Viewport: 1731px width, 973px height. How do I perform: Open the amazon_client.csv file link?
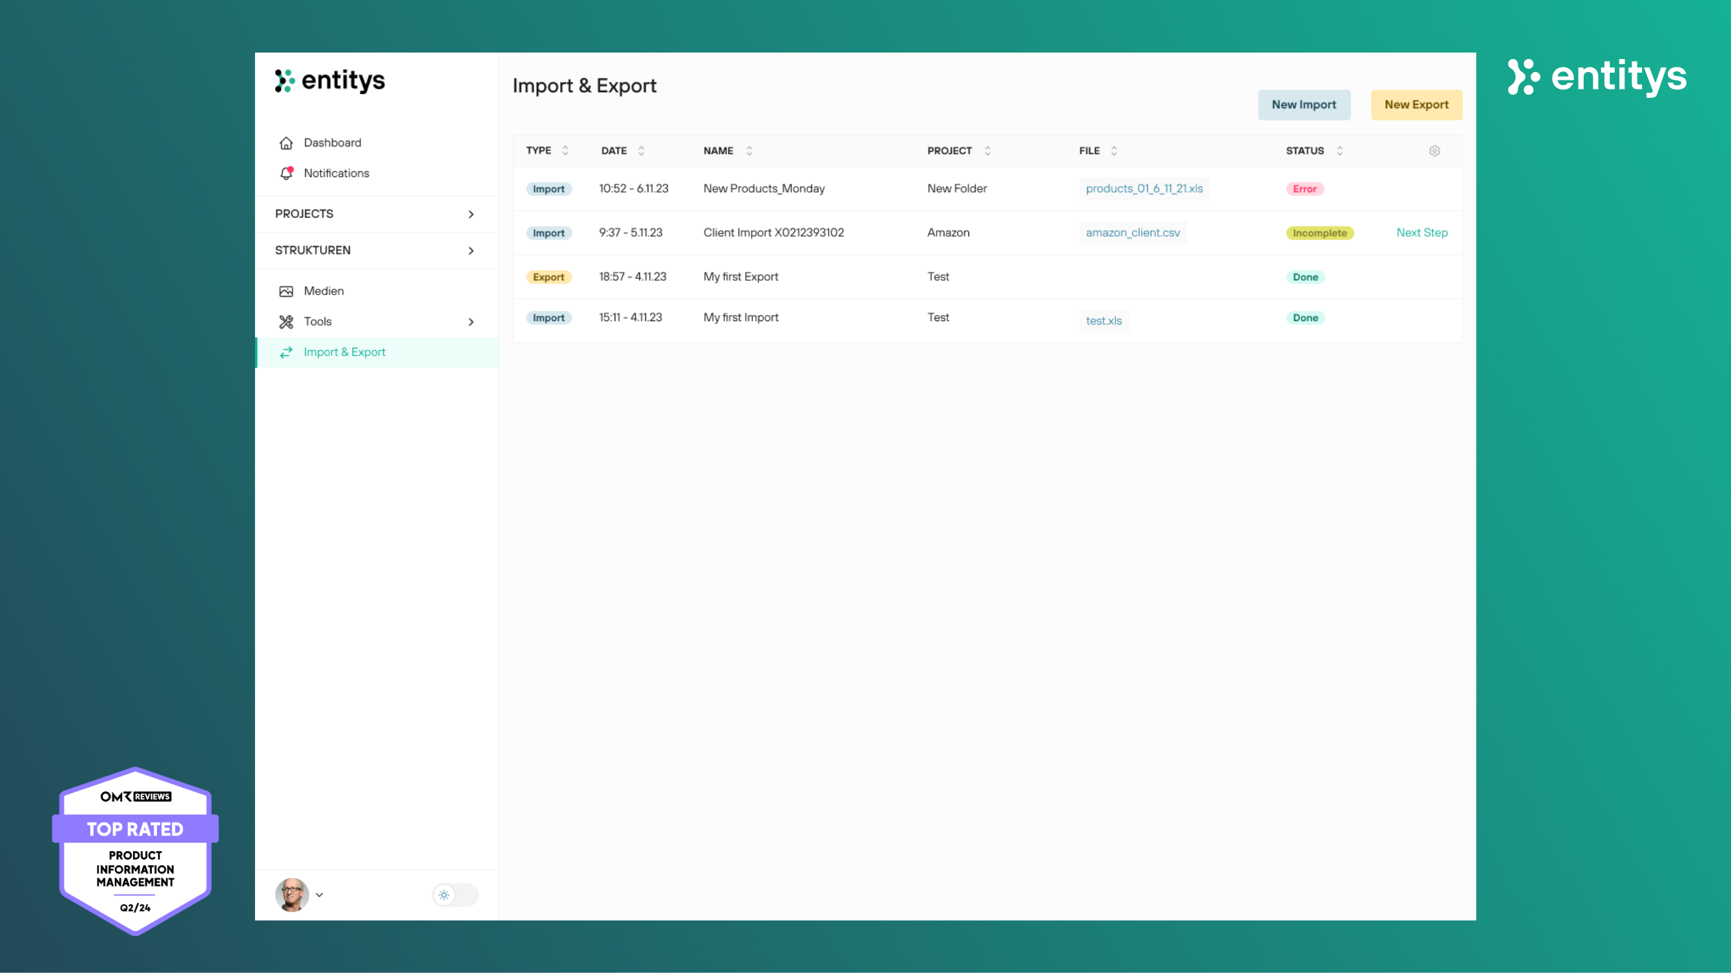tap(1133, 232)
